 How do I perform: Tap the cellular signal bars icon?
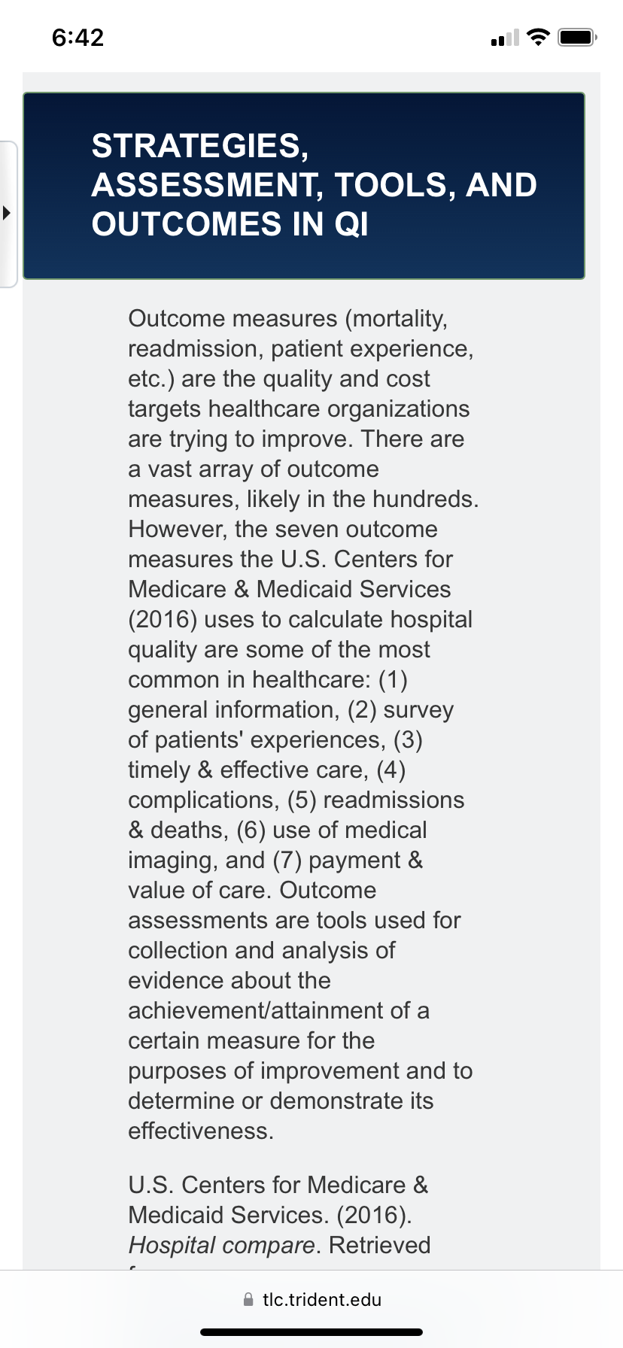(x=505, y=38)
